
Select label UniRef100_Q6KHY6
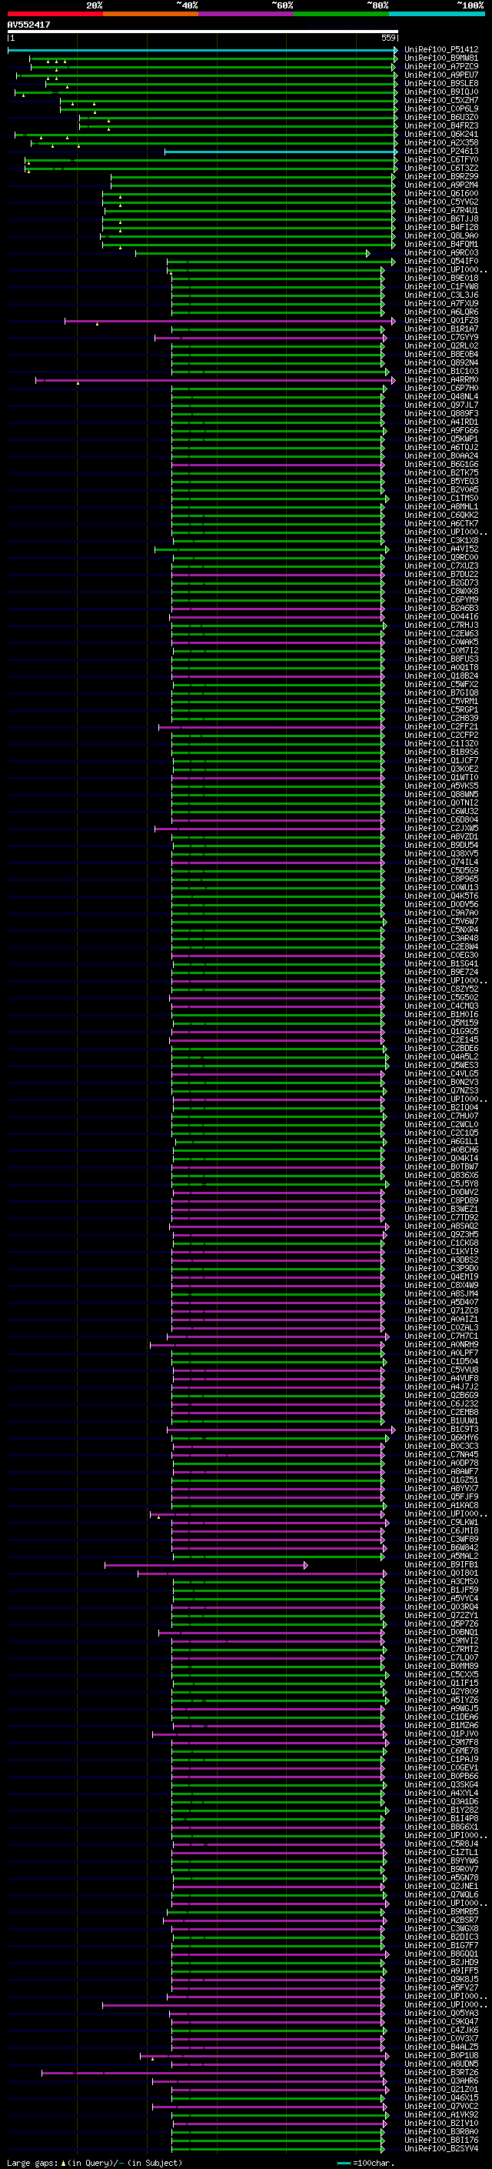point(441,1439)
